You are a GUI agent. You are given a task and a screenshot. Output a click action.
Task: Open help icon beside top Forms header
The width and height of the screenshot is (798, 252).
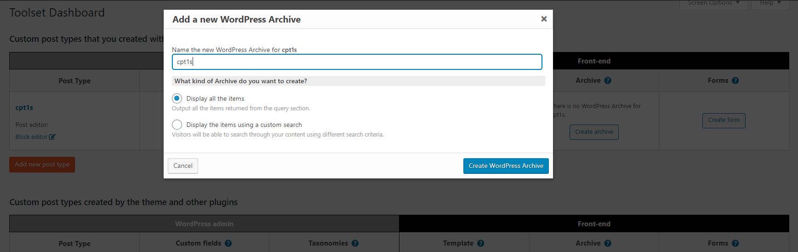[x=735, y=80]
